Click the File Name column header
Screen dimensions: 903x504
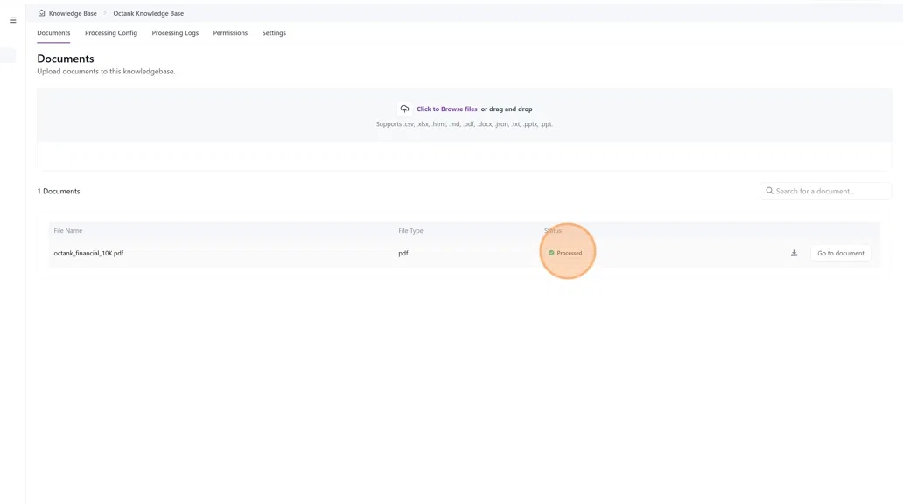tap(68, 231)
